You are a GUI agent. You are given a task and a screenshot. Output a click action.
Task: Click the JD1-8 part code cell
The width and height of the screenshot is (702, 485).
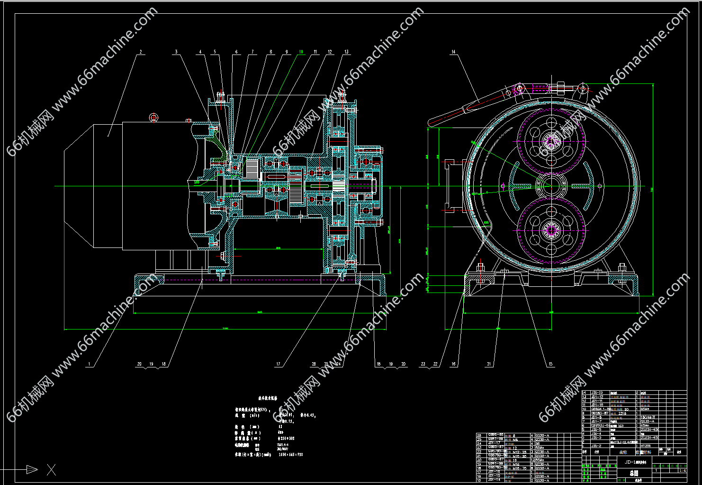(596, 417)
